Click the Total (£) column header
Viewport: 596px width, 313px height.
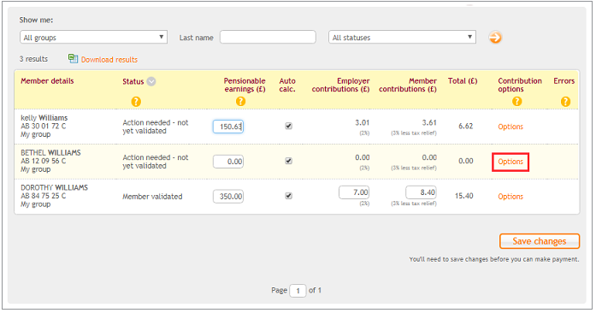[463, 81]
